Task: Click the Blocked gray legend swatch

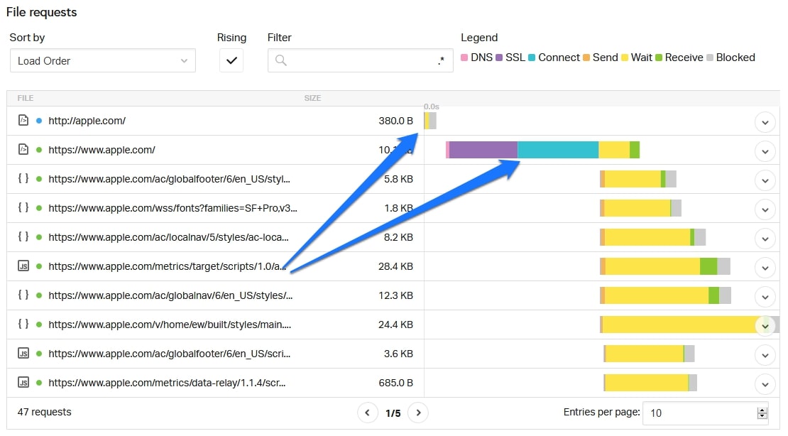Action: coord(710,58)
